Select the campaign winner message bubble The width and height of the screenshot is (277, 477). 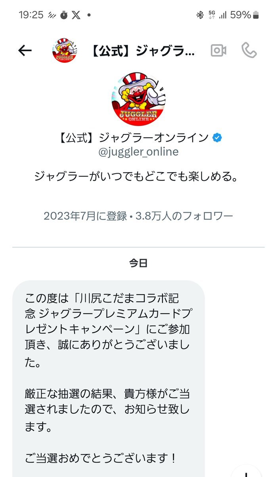109,378
